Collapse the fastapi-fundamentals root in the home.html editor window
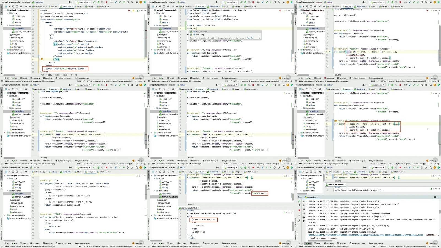Viewport: 441px width, 248px height. point(5,10)
